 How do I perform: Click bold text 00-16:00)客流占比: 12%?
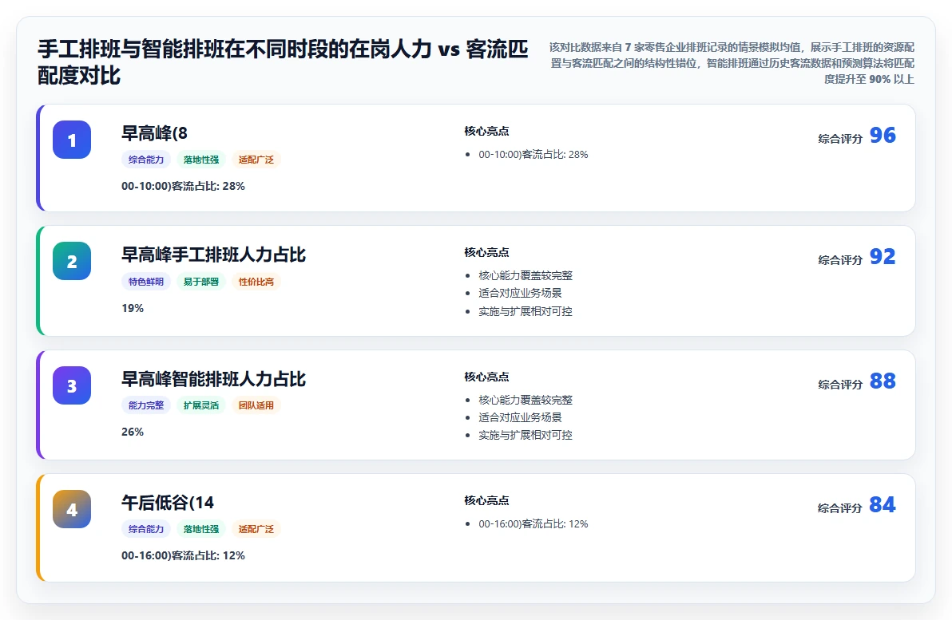[x=183, y=555]
